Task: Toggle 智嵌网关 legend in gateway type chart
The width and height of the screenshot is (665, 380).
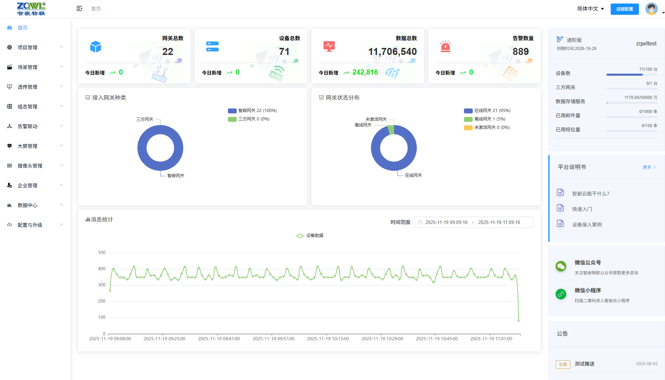Action: [x=252, y=111]
